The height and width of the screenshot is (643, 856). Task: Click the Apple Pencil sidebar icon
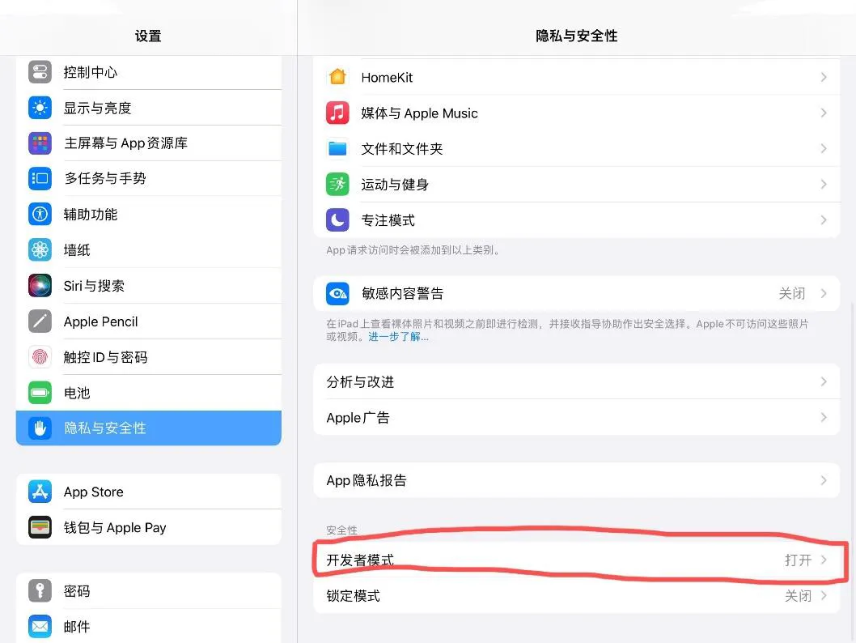40,321
